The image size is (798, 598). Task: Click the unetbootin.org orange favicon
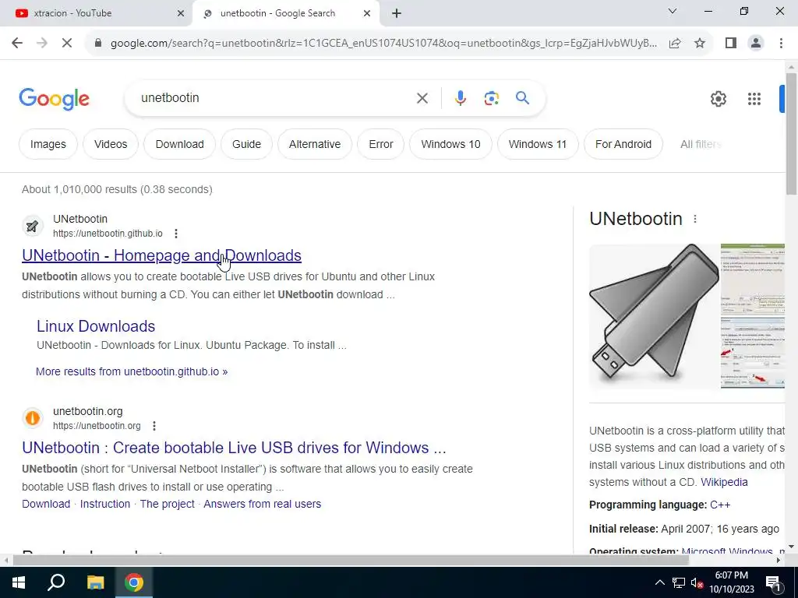click(x=32, y=418)
